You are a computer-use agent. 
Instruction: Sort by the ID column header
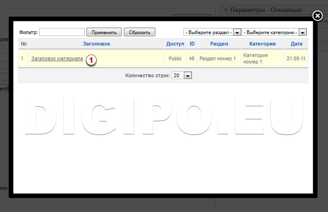(192, 44)
